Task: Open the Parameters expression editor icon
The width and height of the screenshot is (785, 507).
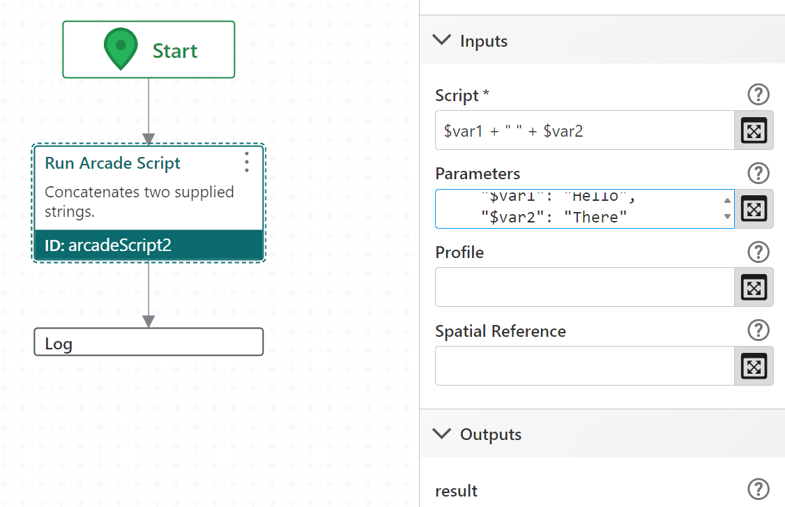Action: tap(754, 209)
